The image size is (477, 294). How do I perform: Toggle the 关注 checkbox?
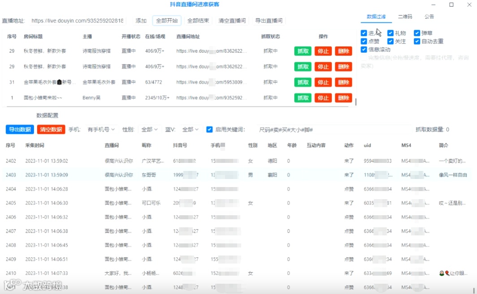[x=390, y=41]
